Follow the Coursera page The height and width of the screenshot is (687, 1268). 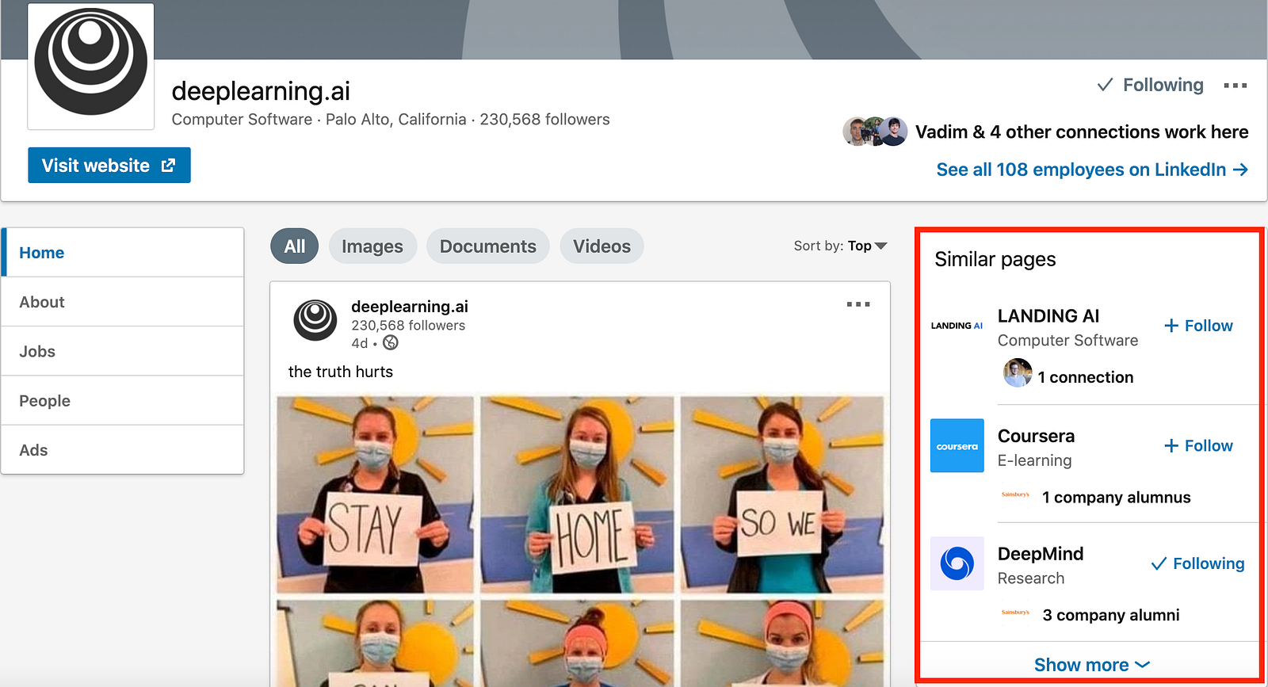[x=1198, y=445]
